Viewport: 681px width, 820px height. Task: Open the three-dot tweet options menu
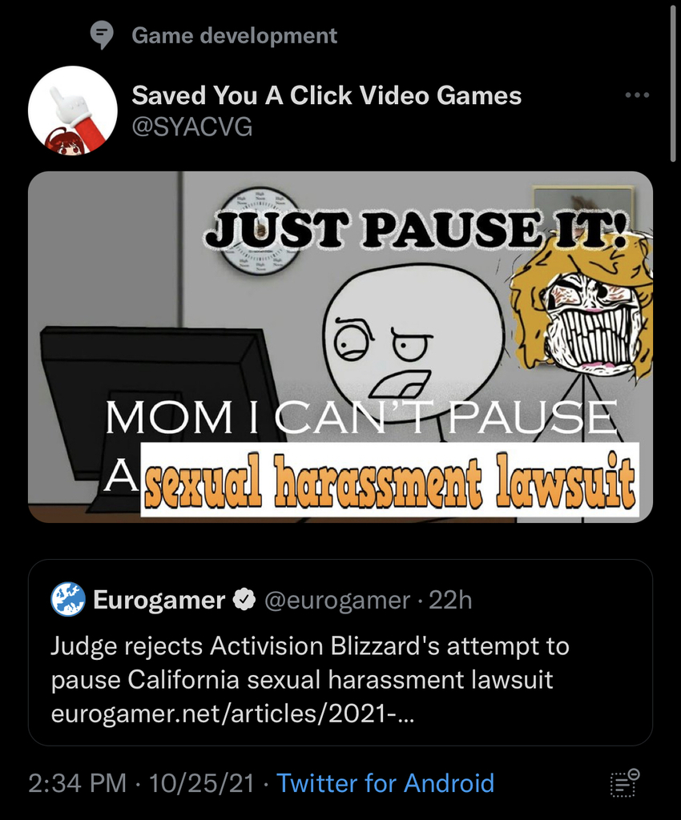(637, 95)
